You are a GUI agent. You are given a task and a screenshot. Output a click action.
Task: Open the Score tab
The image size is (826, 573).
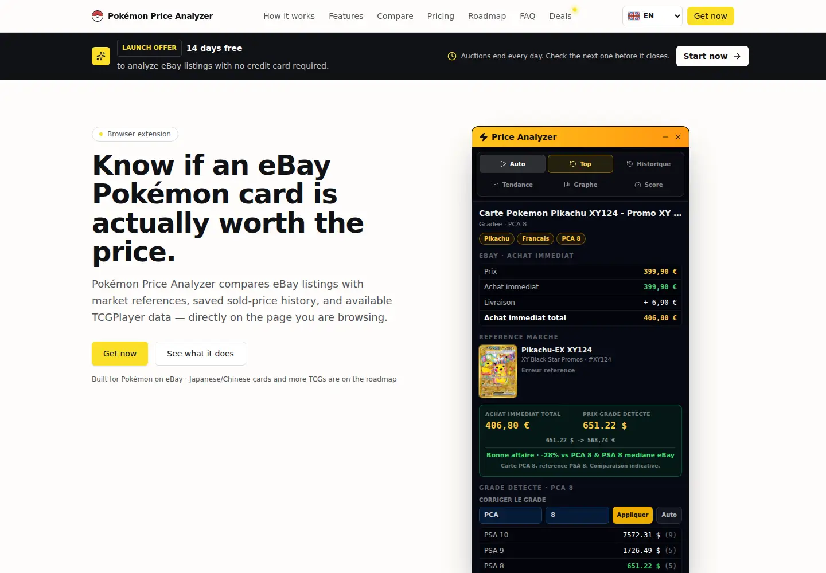648,185
